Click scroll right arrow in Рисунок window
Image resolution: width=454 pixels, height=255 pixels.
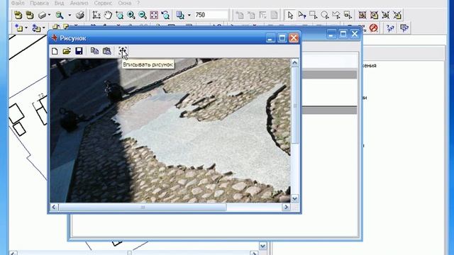(286, 207)
